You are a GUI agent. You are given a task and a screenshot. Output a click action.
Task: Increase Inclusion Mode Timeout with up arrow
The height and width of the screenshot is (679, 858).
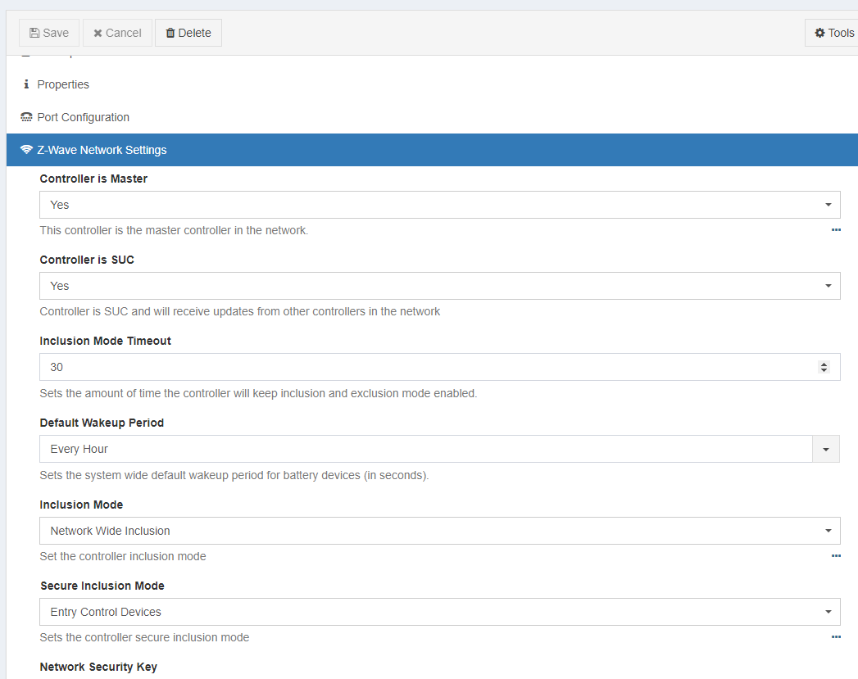pos(824,364)
